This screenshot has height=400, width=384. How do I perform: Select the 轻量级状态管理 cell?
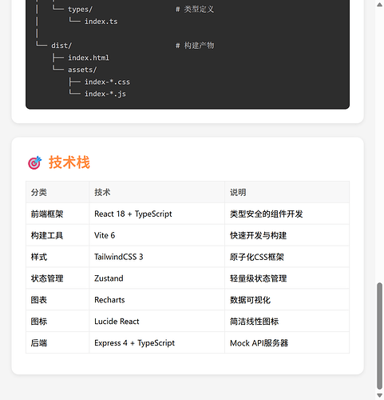click(287, 278)
